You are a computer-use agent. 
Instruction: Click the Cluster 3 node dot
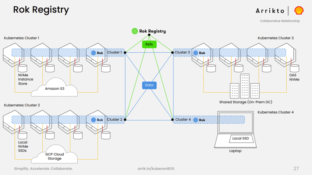(x=172, y=53)
